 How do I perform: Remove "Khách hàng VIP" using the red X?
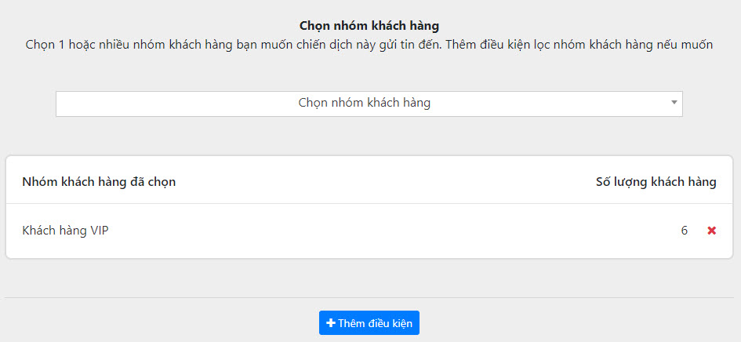click(711, 231)
